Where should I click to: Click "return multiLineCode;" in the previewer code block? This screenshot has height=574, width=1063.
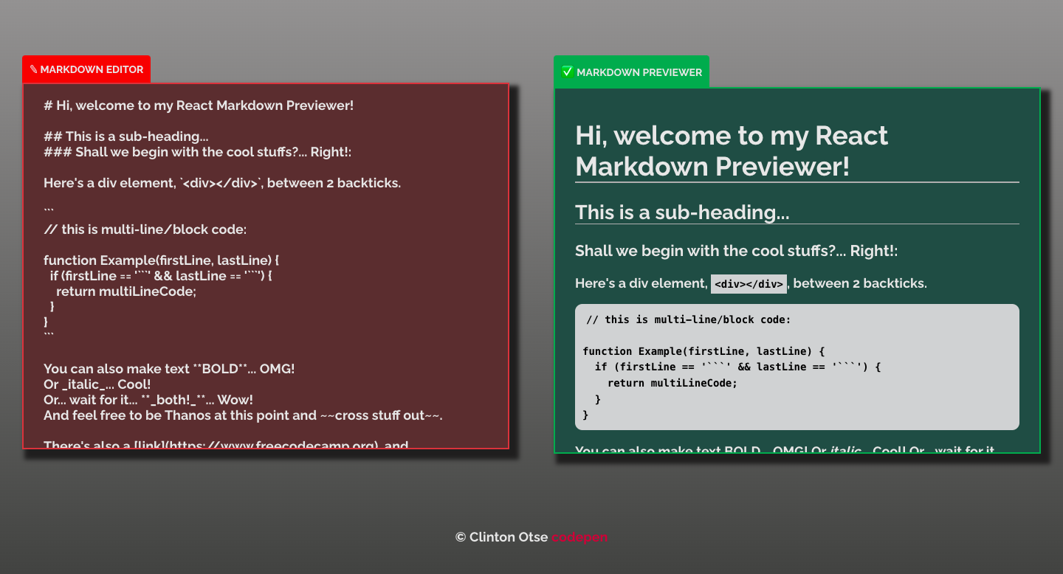[672, 383]
